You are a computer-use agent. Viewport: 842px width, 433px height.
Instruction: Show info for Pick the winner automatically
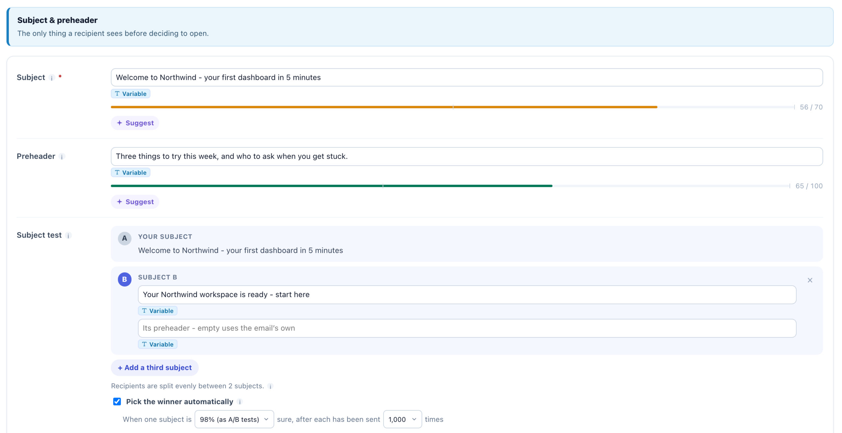[240, 402]
